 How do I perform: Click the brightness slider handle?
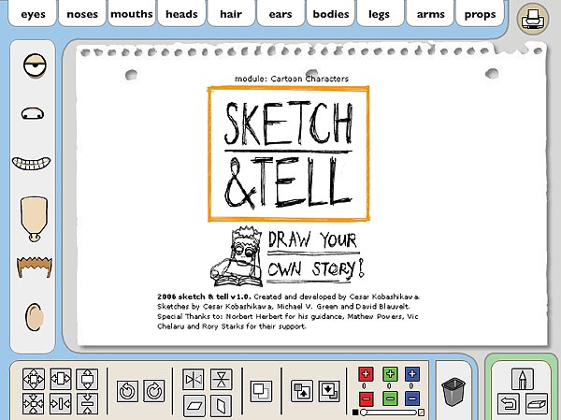click(364, 413)
